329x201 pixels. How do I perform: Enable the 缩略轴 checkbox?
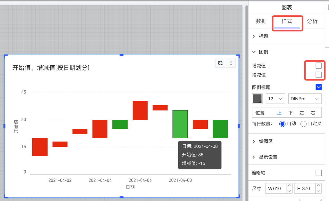pyautogui.click(x=318, y=173)
